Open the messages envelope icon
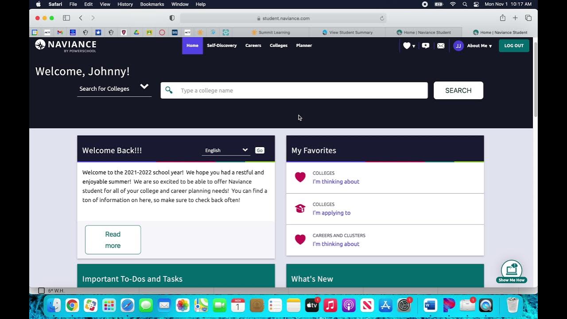This screenshot has height=319, width=567. tap(441, 46)
